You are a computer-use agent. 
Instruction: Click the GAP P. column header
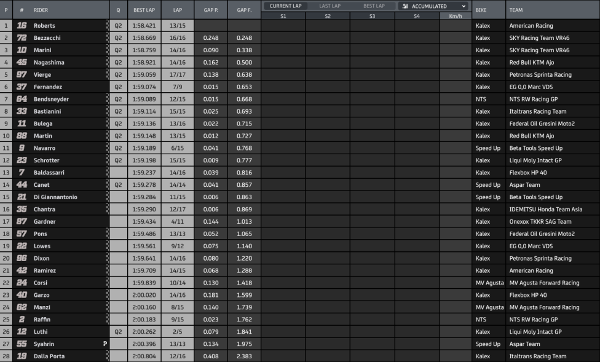(x=211, y=10)
